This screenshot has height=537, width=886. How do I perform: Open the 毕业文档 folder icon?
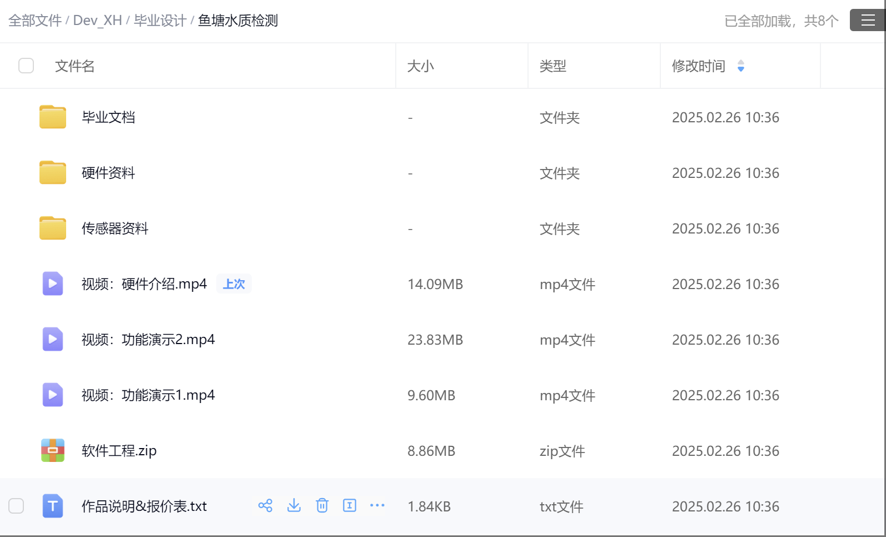click(53, 117)
